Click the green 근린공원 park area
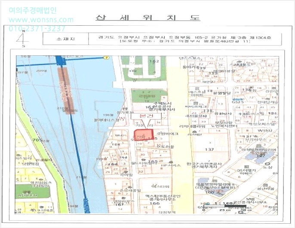 click(149, 96)
